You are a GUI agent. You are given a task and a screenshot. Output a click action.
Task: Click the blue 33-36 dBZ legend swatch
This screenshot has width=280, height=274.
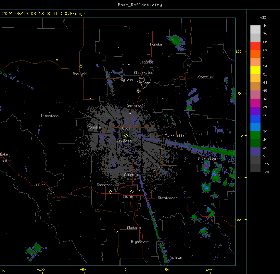click(255, 119)
